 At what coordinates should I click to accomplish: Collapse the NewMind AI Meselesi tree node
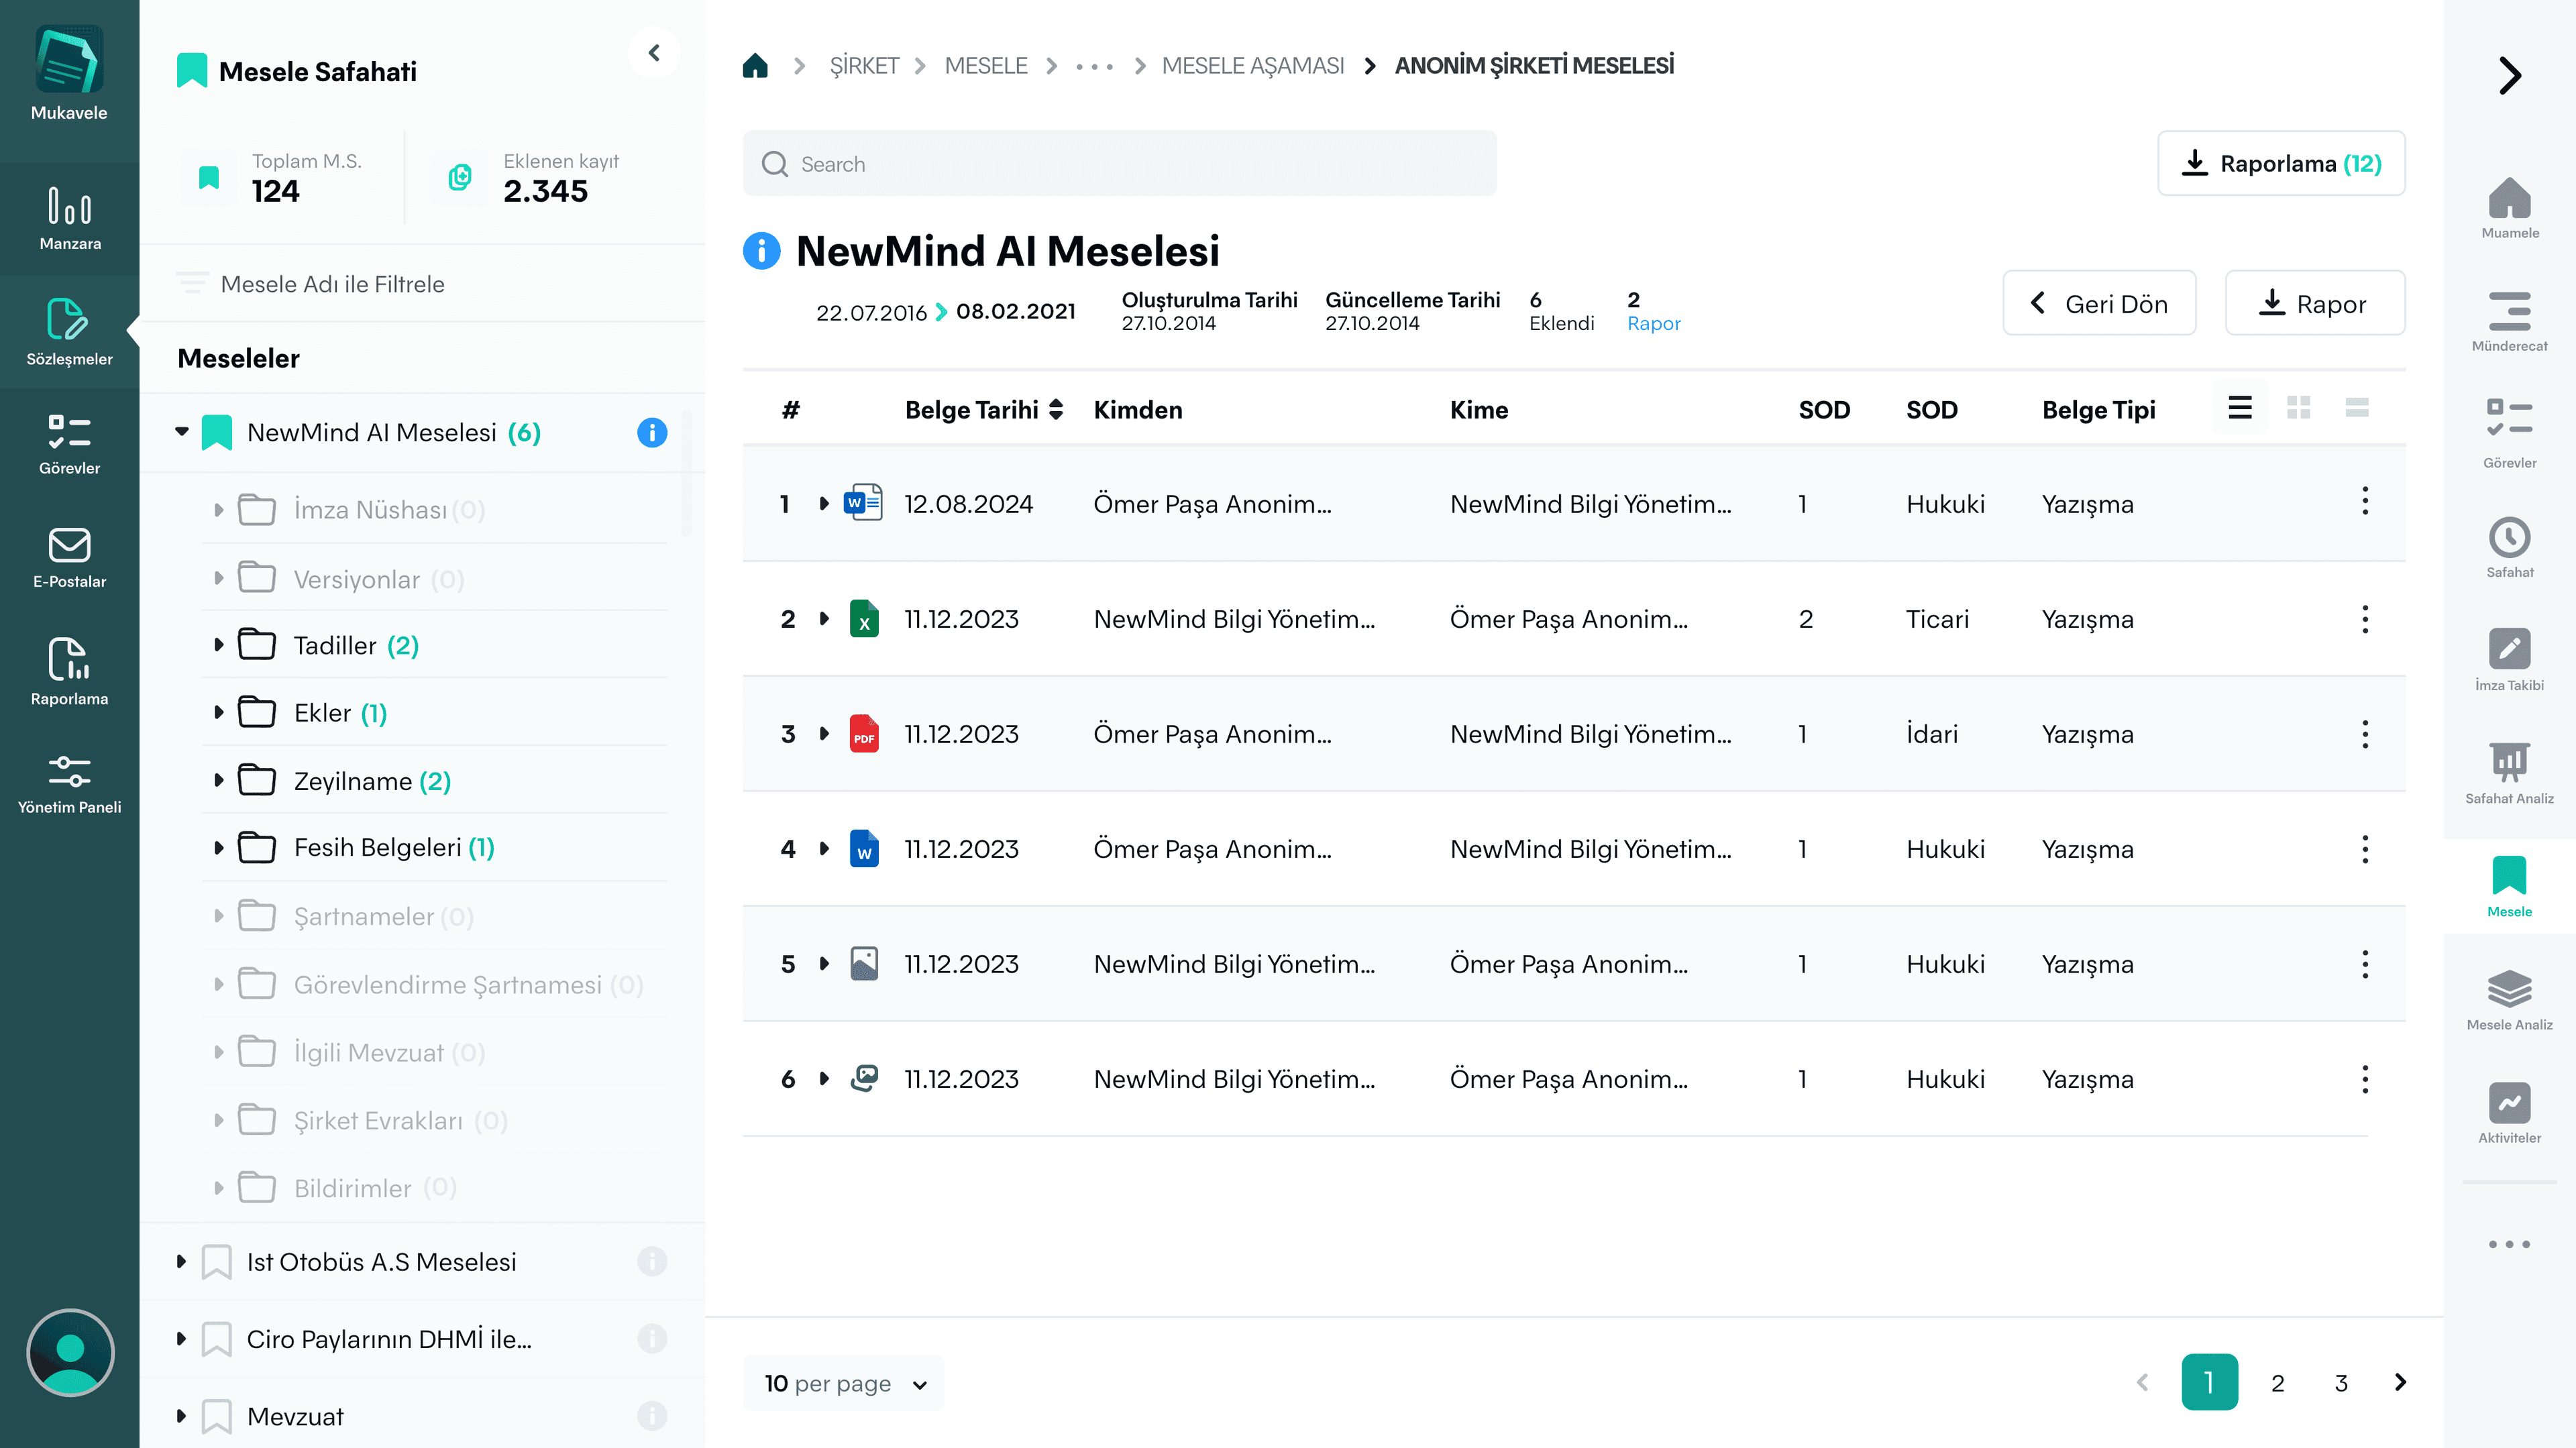pos(182,432)
